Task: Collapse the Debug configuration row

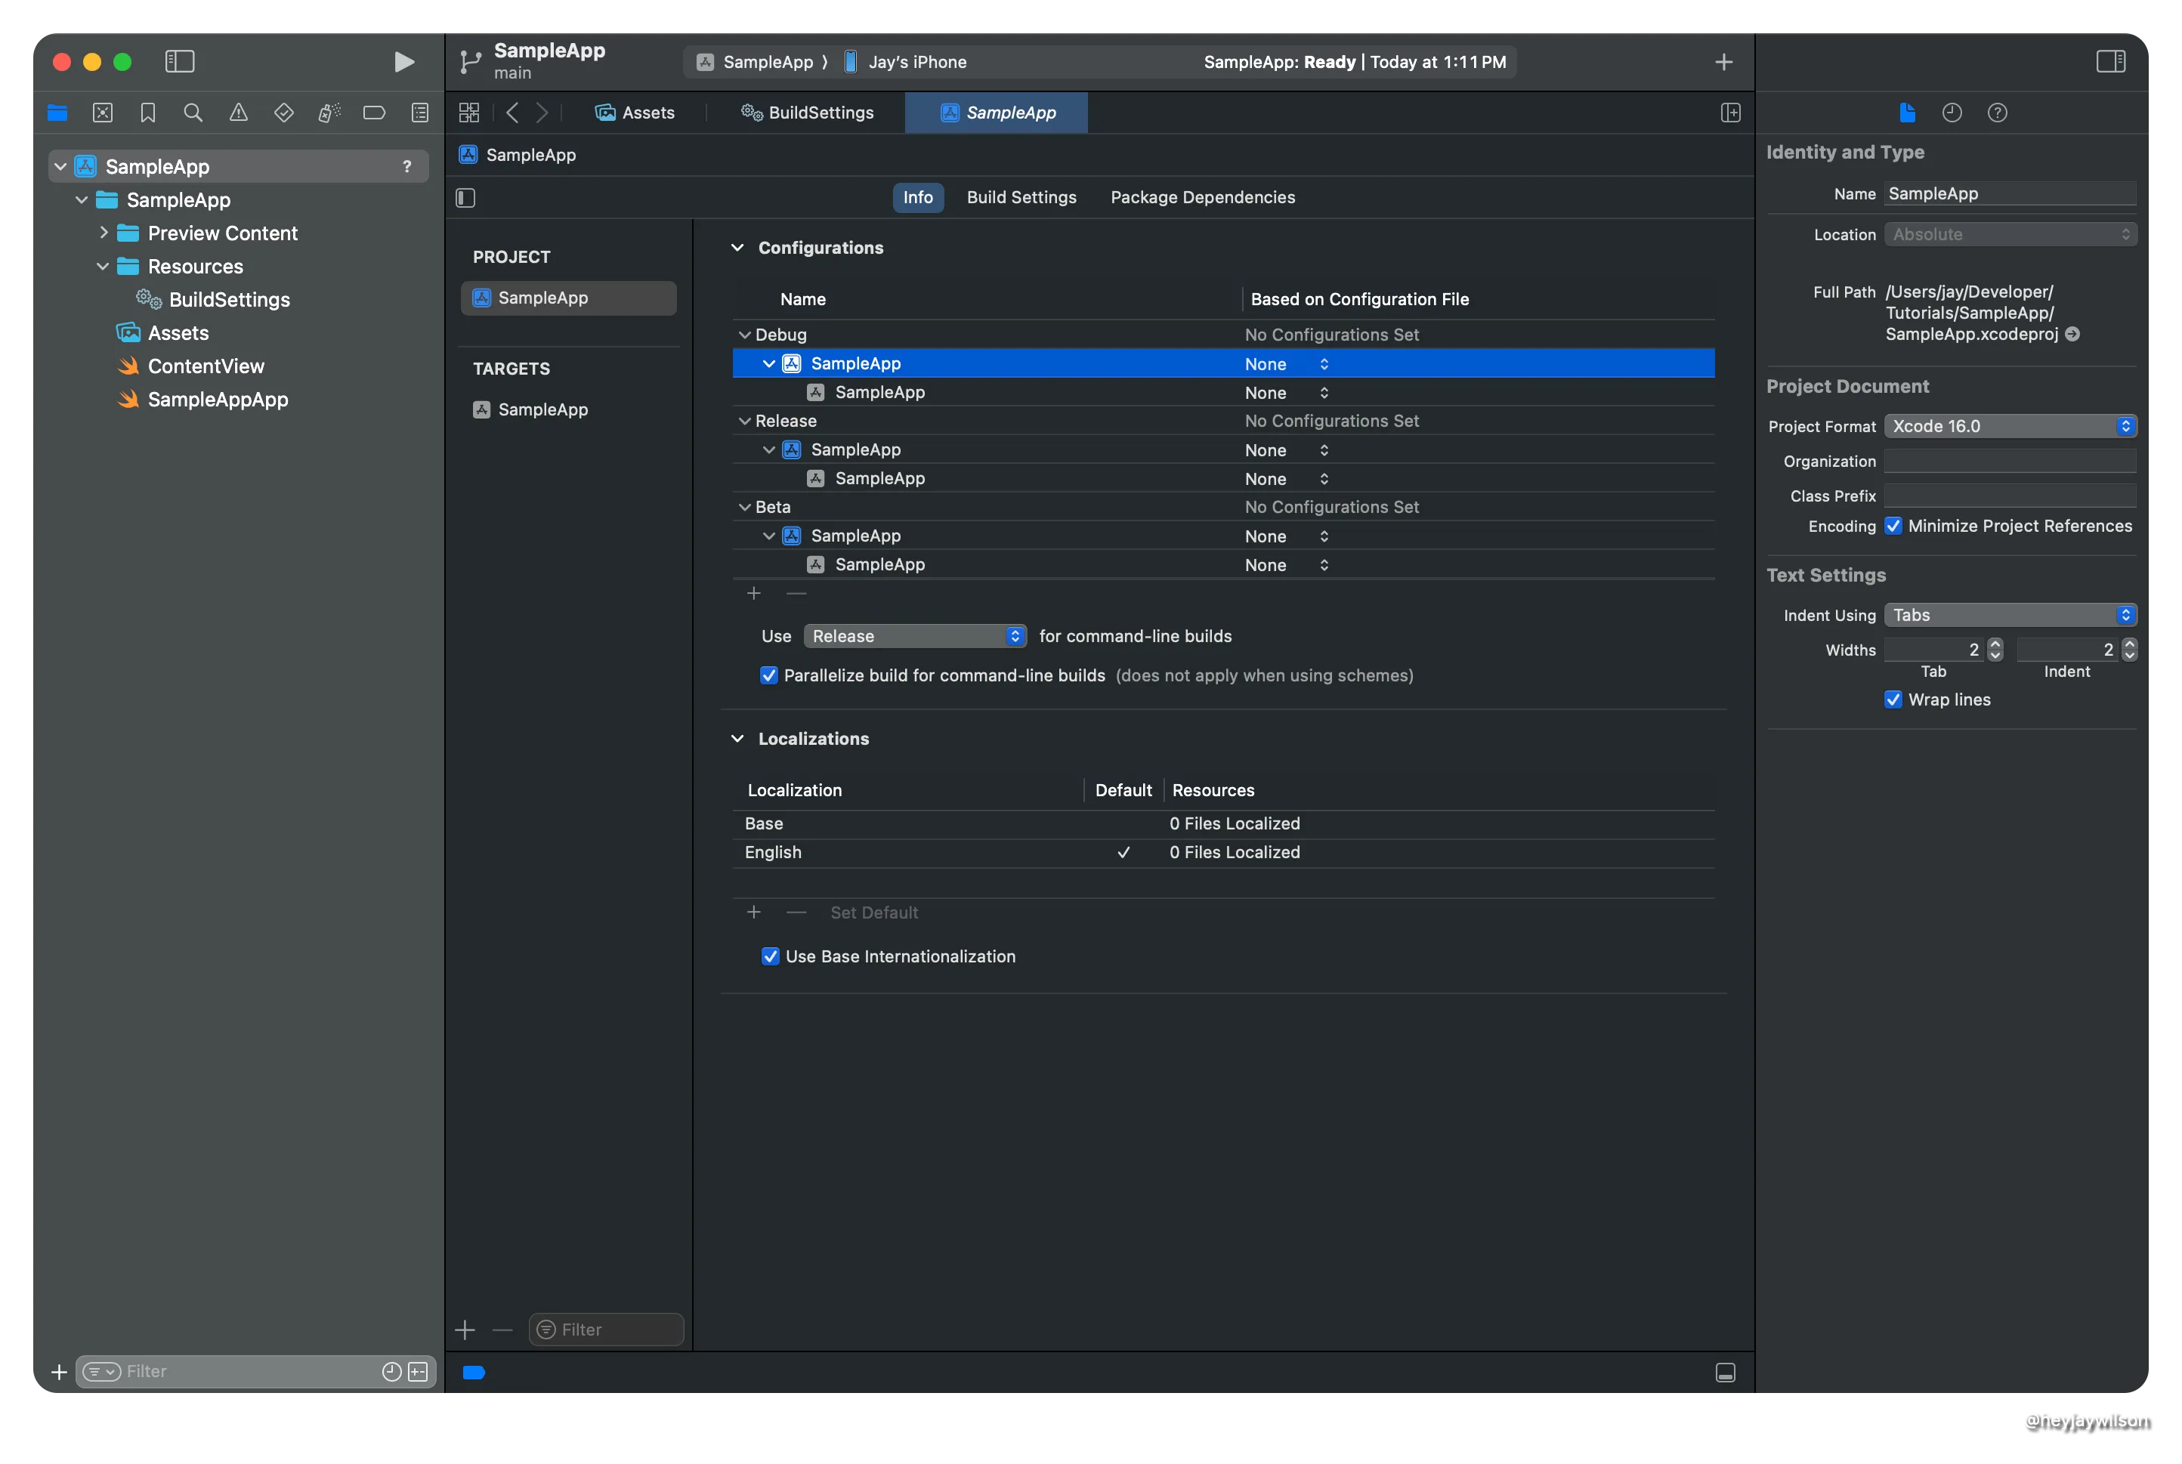Action: click(744, 335)
